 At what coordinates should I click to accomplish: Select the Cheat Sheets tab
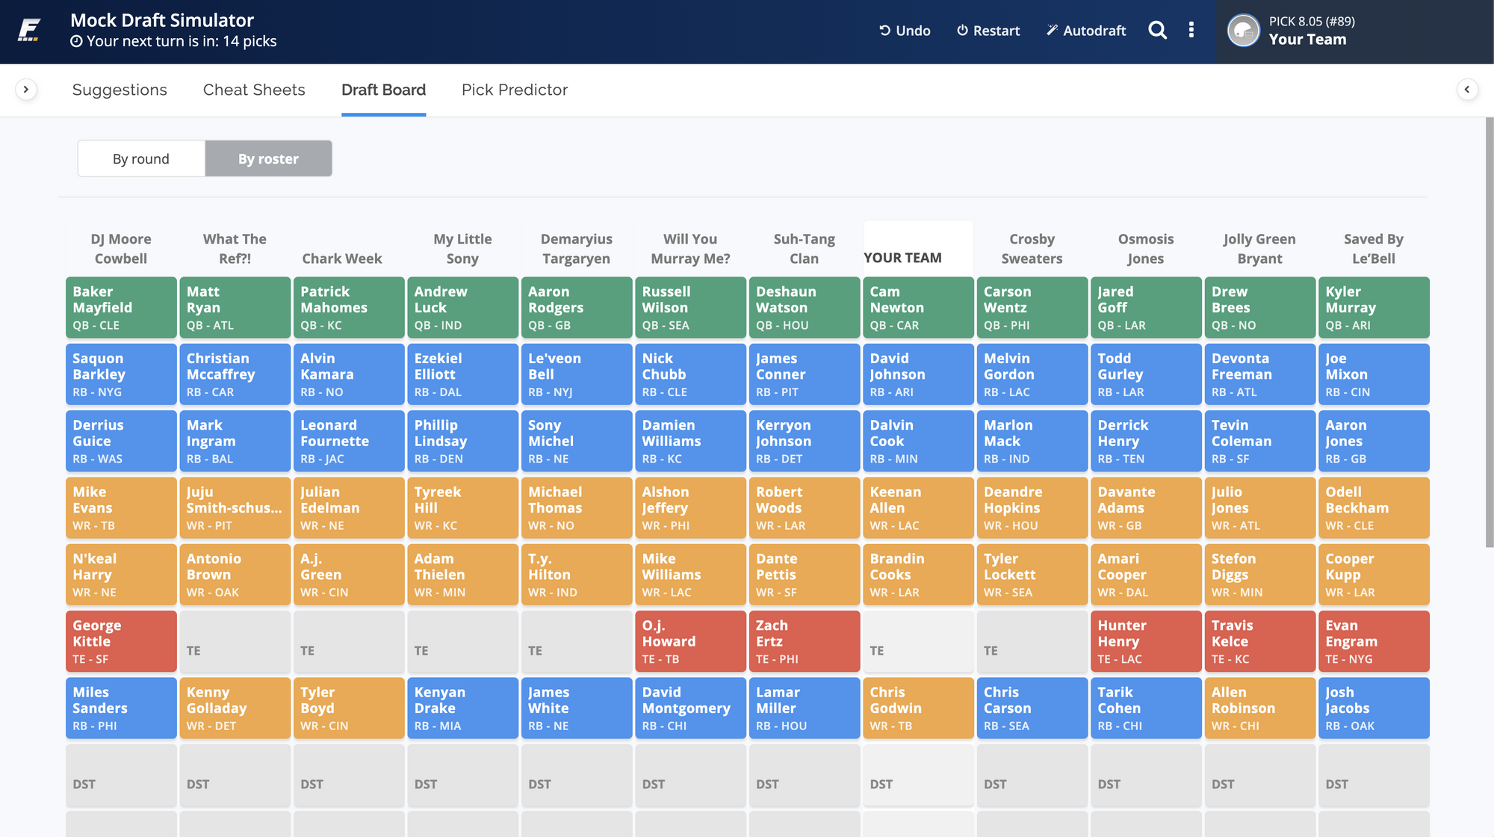point(253,90)
